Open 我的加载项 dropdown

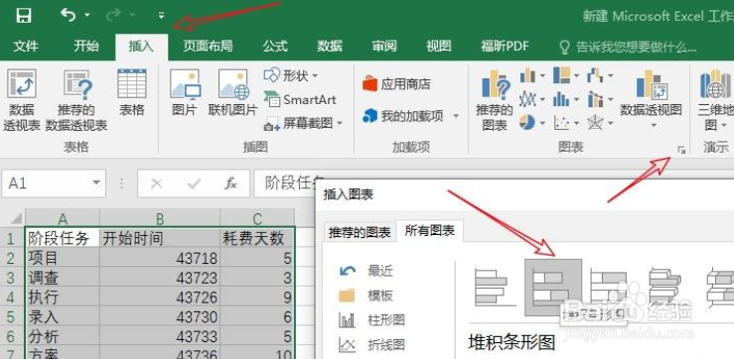[410, 116]
